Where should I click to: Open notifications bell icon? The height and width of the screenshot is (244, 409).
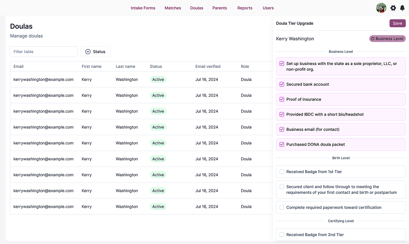(x=402, y=8)
